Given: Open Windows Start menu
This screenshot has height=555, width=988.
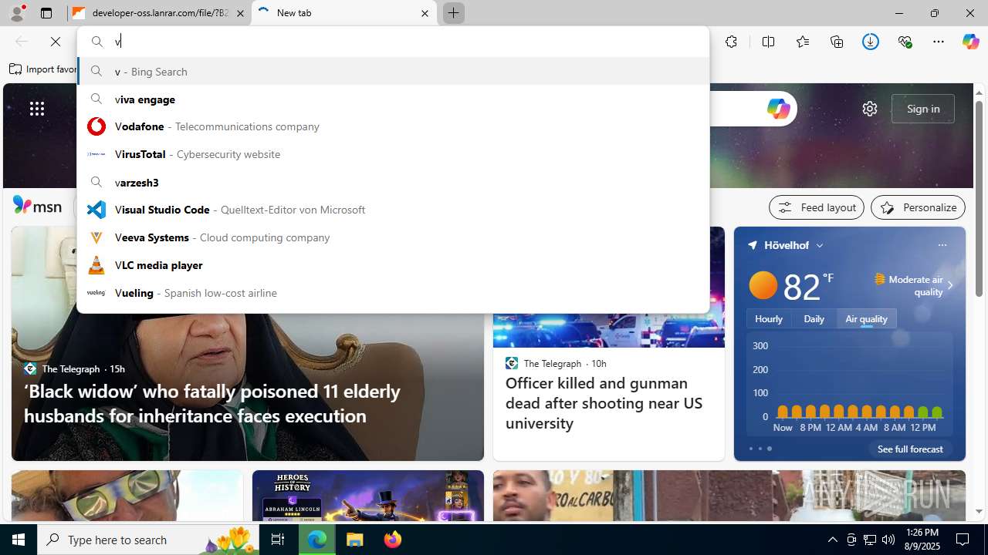Looking at the screenshot, I should pyautogui.click(x=19, y=540).
